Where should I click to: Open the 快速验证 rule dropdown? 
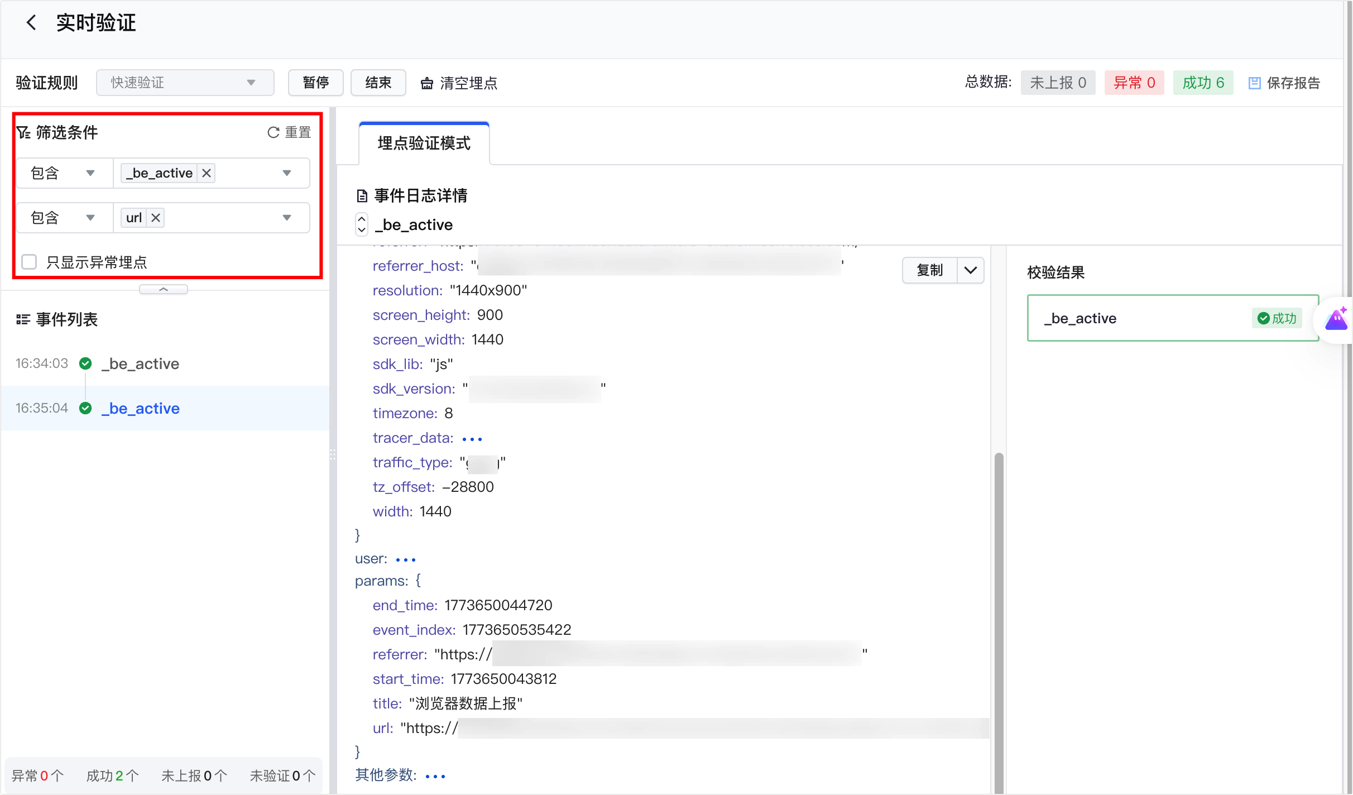pos(185,83)
